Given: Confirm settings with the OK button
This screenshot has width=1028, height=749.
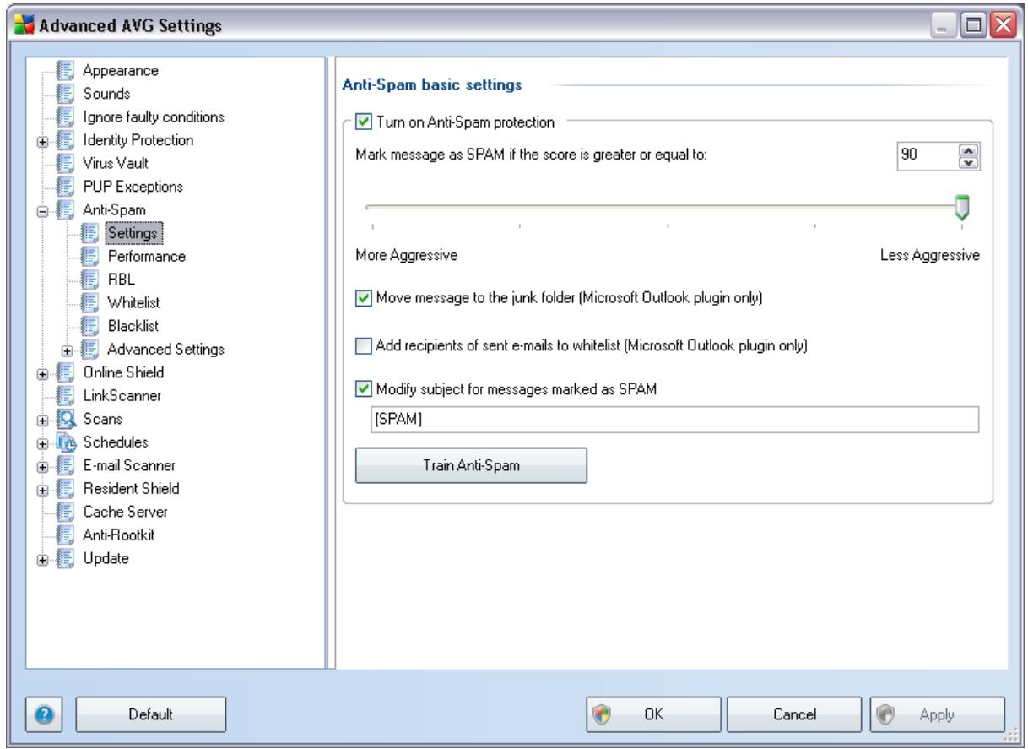Looking at the screenshot, I should [x=653, y=714].
